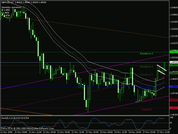Click the dark red Support 1 price tag
Image resolution: width=178 pixels, height=134 pixels.
click(x=174, y=100)
